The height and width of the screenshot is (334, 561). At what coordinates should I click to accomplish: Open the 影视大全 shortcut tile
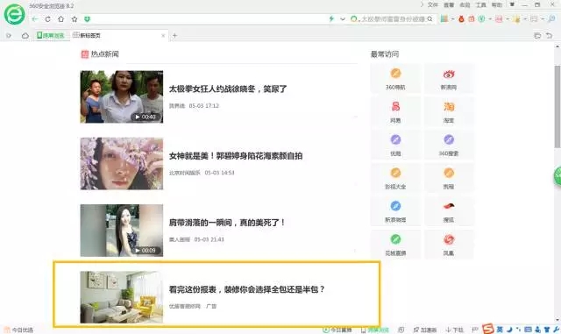[x=395, y=178]
